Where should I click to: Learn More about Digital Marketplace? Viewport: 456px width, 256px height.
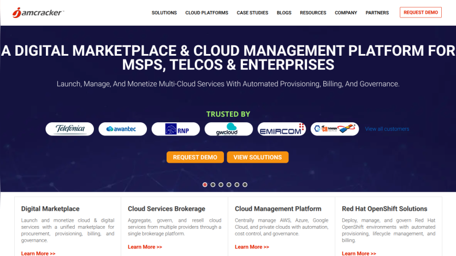[x=38, y=253]
